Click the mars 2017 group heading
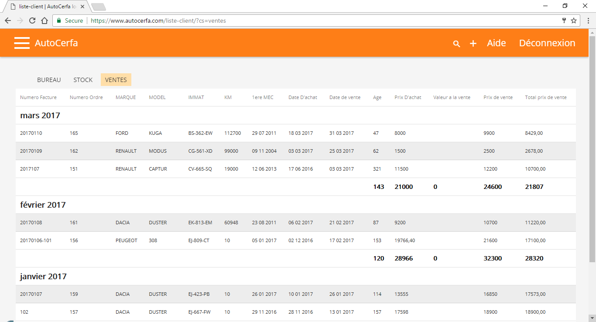596x322 pixels. [x=40, y=116]
